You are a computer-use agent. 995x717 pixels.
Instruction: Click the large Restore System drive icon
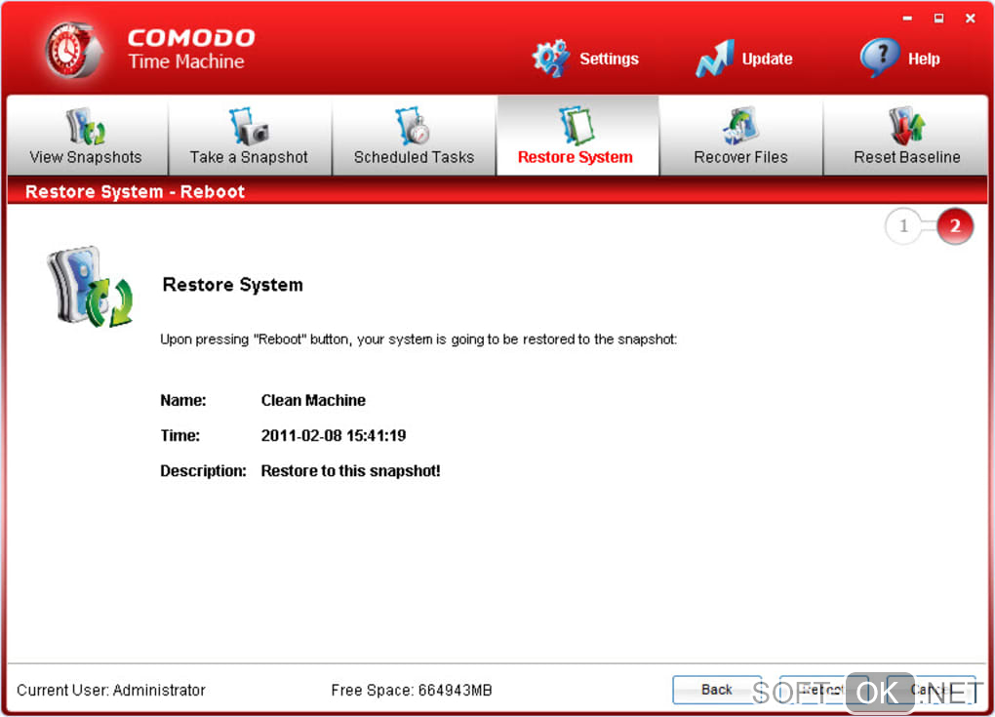pos(90,287)
